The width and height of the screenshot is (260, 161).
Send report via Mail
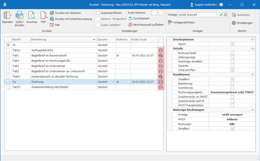pyautogui.click(x=55, y=25)
